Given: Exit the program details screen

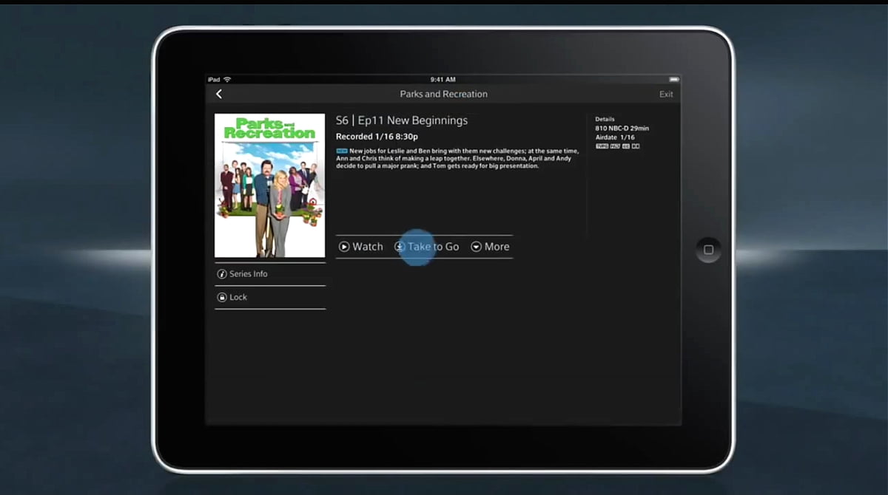Looking at the screenshot, I should pyautogui.click(x=665, y=94).
